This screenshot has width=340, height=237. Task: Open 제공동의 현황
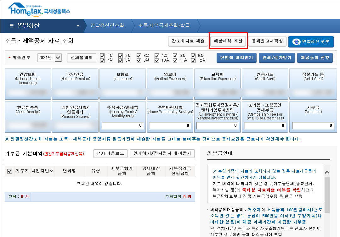click(x=315, y=58)
